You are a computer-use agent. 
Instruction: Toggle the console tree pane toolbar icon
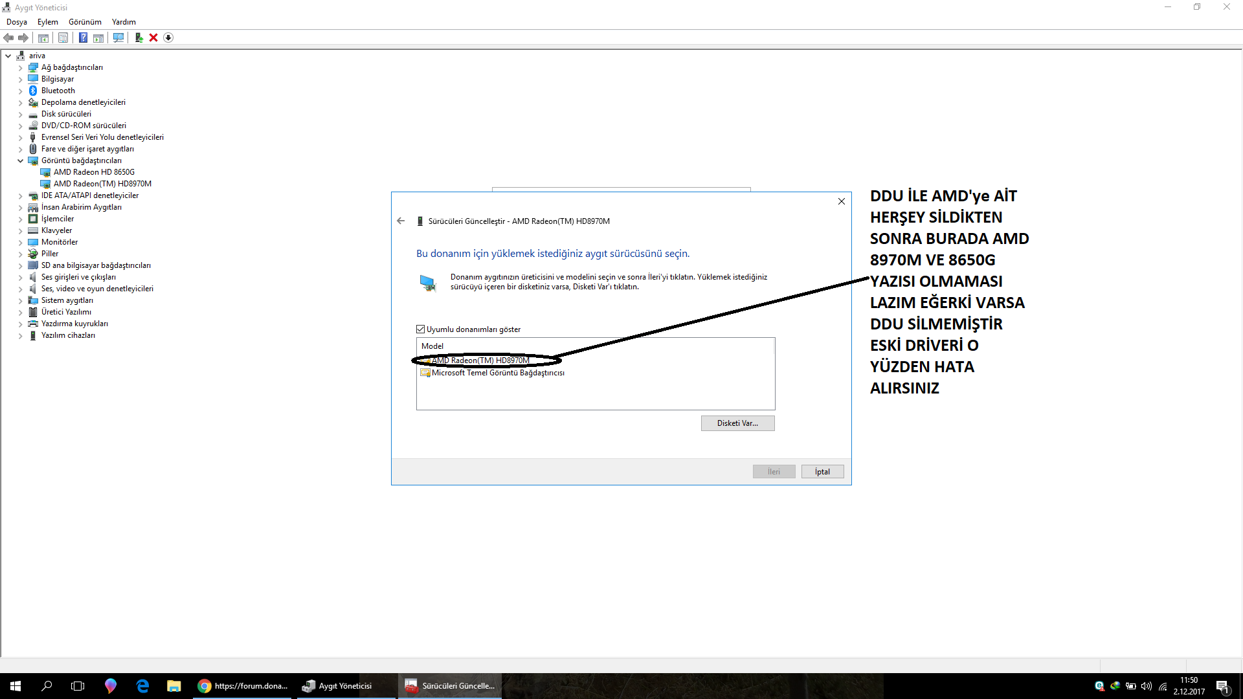(x=43, y=38)
